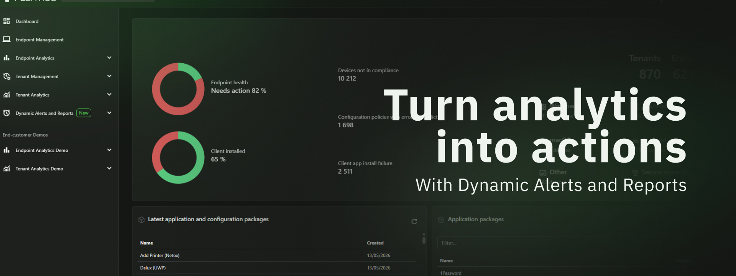Open Dynamic Alerts and Reports

[44, 113]
